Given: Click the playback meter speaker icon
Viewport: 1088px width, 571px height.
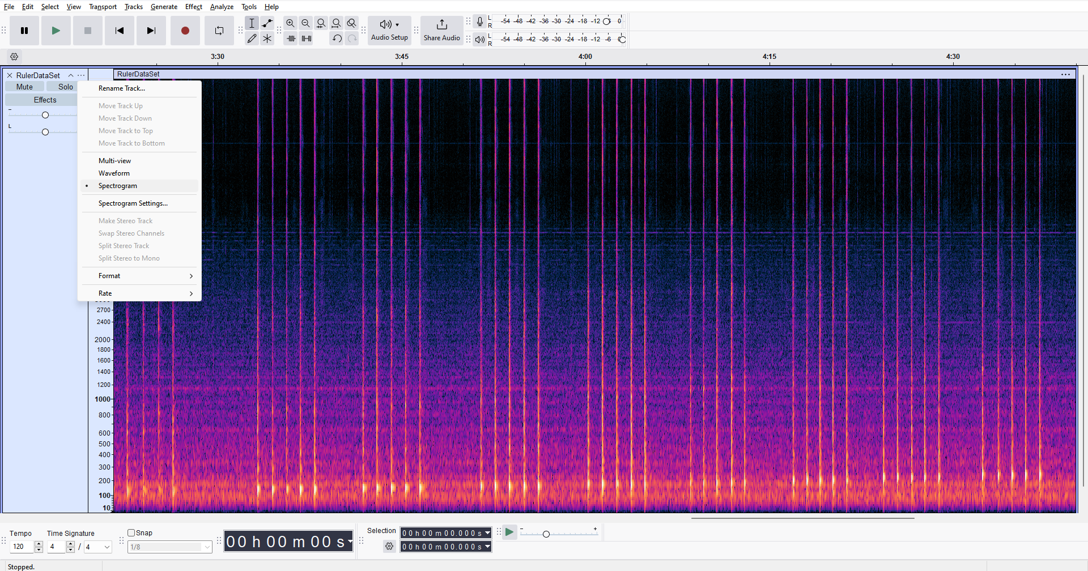Looking at the screenshot, I should (x=480, y=39).
